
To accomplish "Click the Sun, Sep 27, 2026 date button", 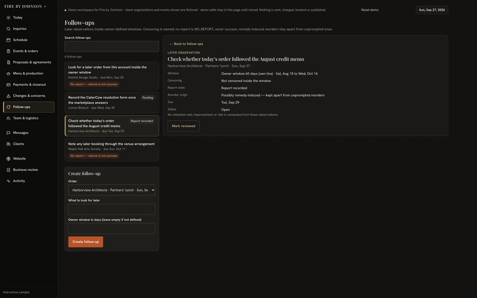I will pyautogui.click(x=432, y=10).
